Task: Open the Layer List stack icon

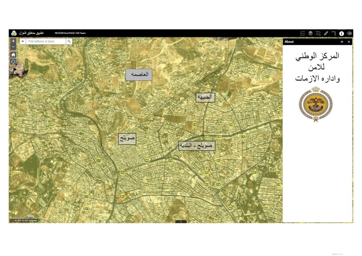Action: [x=310, y=33]
